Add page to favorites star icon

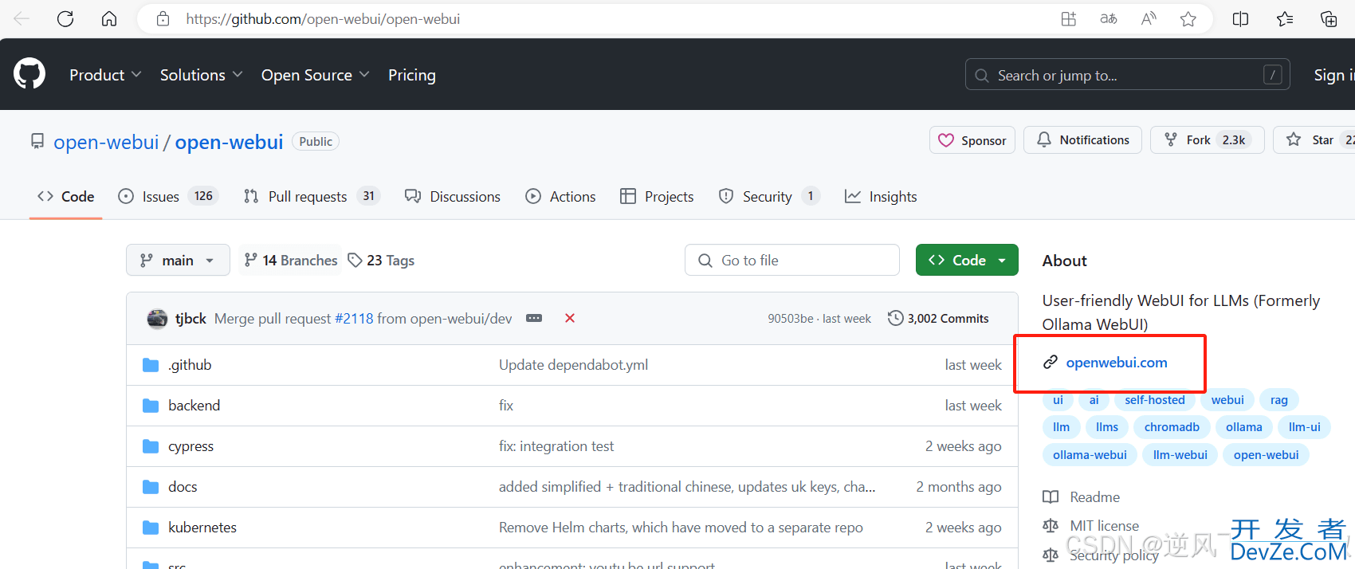pyautogui.click(x=1188, y=19)
